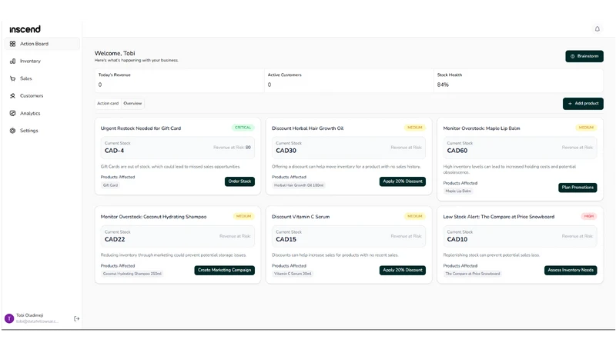Click the purple user avatar

9,318
